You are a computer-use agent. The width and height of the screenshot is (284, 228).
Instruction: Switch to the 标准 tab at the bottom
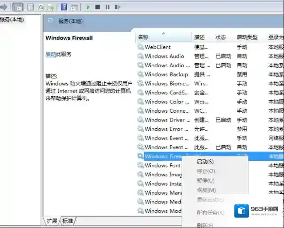coord(68,221)
